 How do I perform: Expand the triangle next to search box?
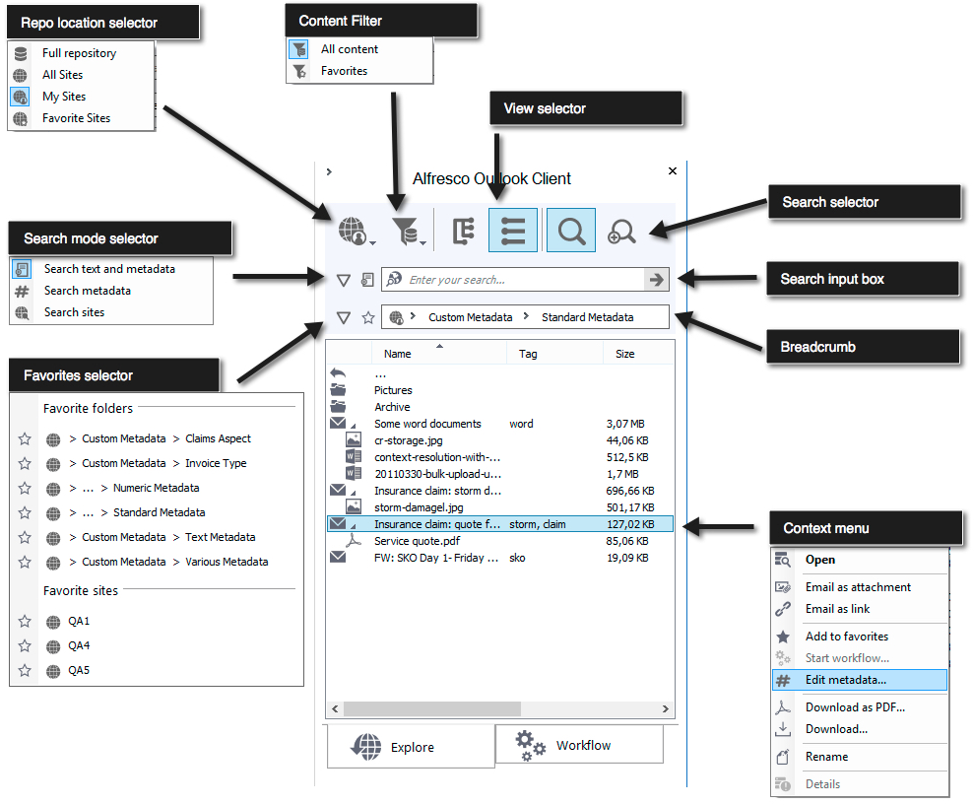343,280
